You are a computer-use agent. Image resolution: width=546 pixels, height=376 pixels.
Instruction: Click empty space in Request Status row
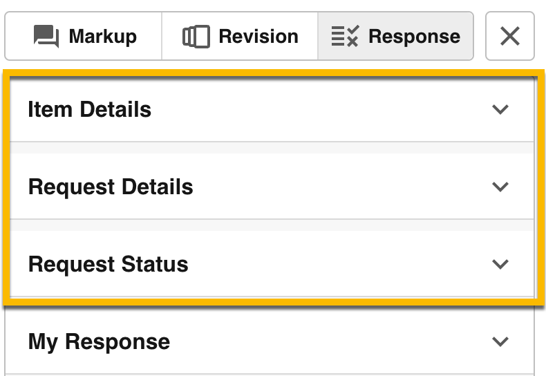[x=332, y=264]
